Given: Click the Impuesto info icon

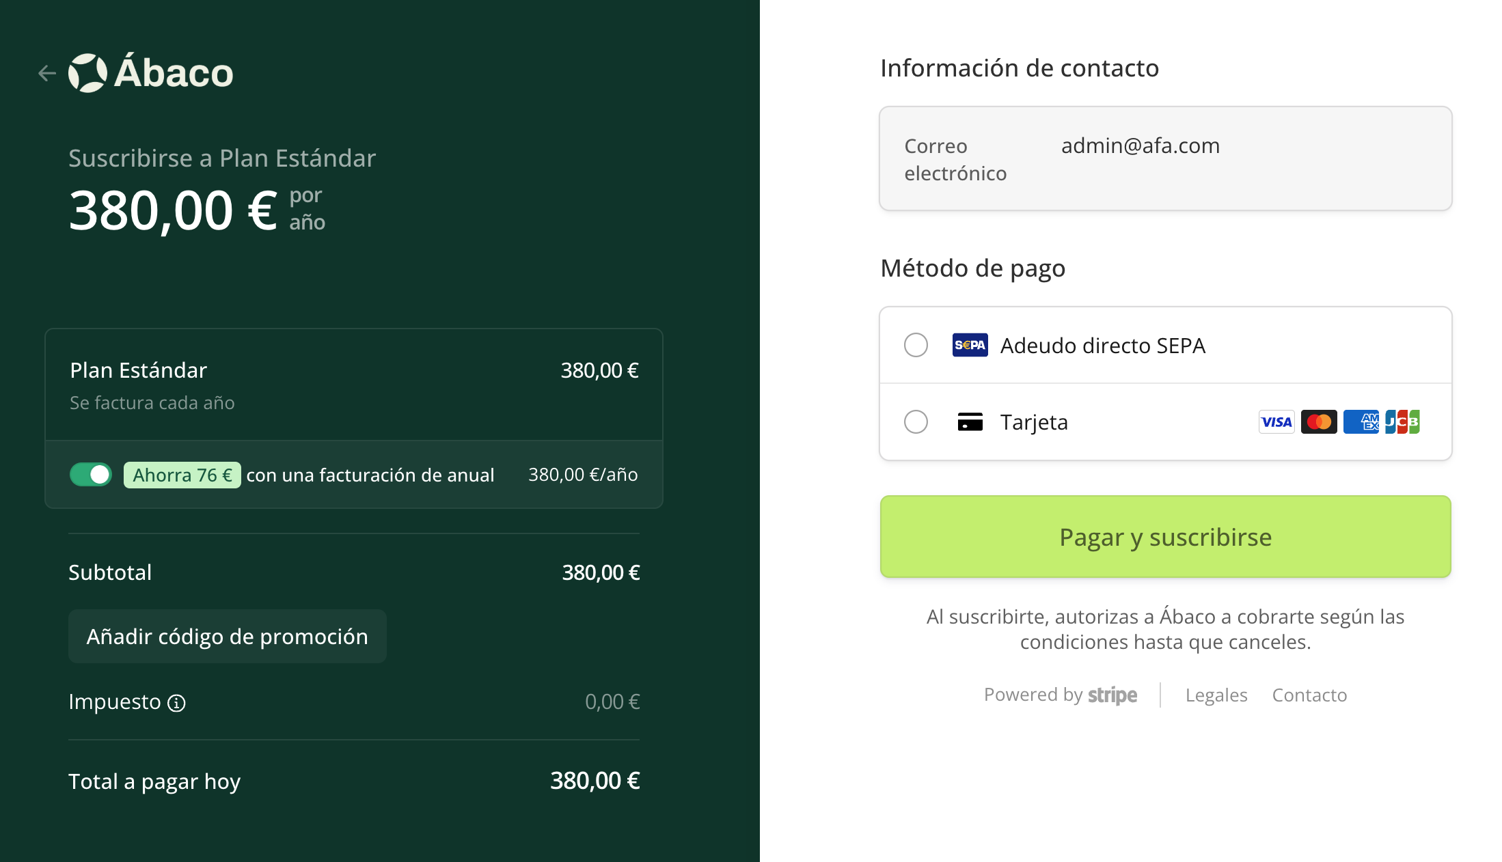Looking at the screenshot, I should (176, 703).
